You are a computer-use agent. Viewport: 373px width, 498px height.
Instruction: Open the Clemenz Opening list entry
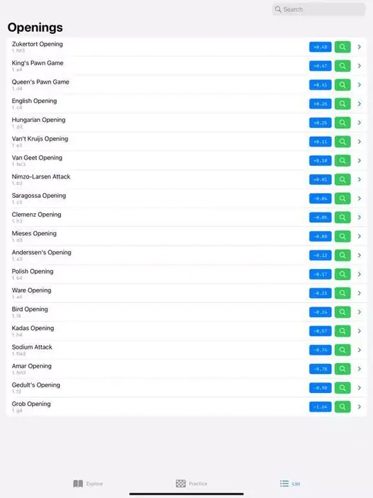[x=186, y=217]
